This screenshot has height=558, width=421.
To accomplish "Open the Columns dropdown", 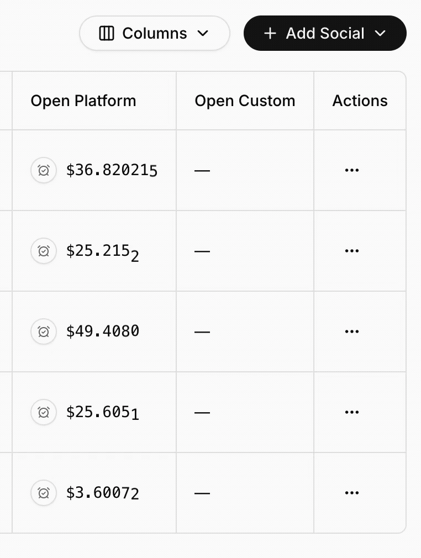I will coord(154,33).
